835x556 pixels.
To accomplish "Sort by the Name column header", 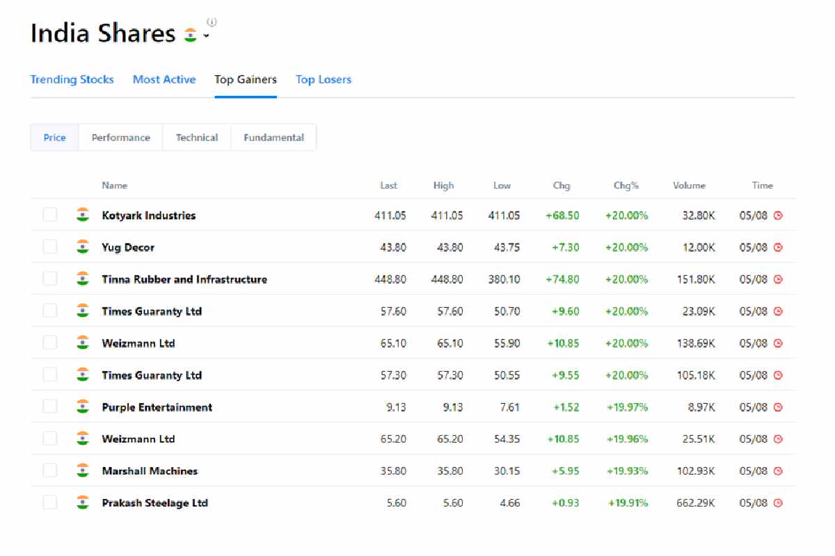I will [115, 186].
